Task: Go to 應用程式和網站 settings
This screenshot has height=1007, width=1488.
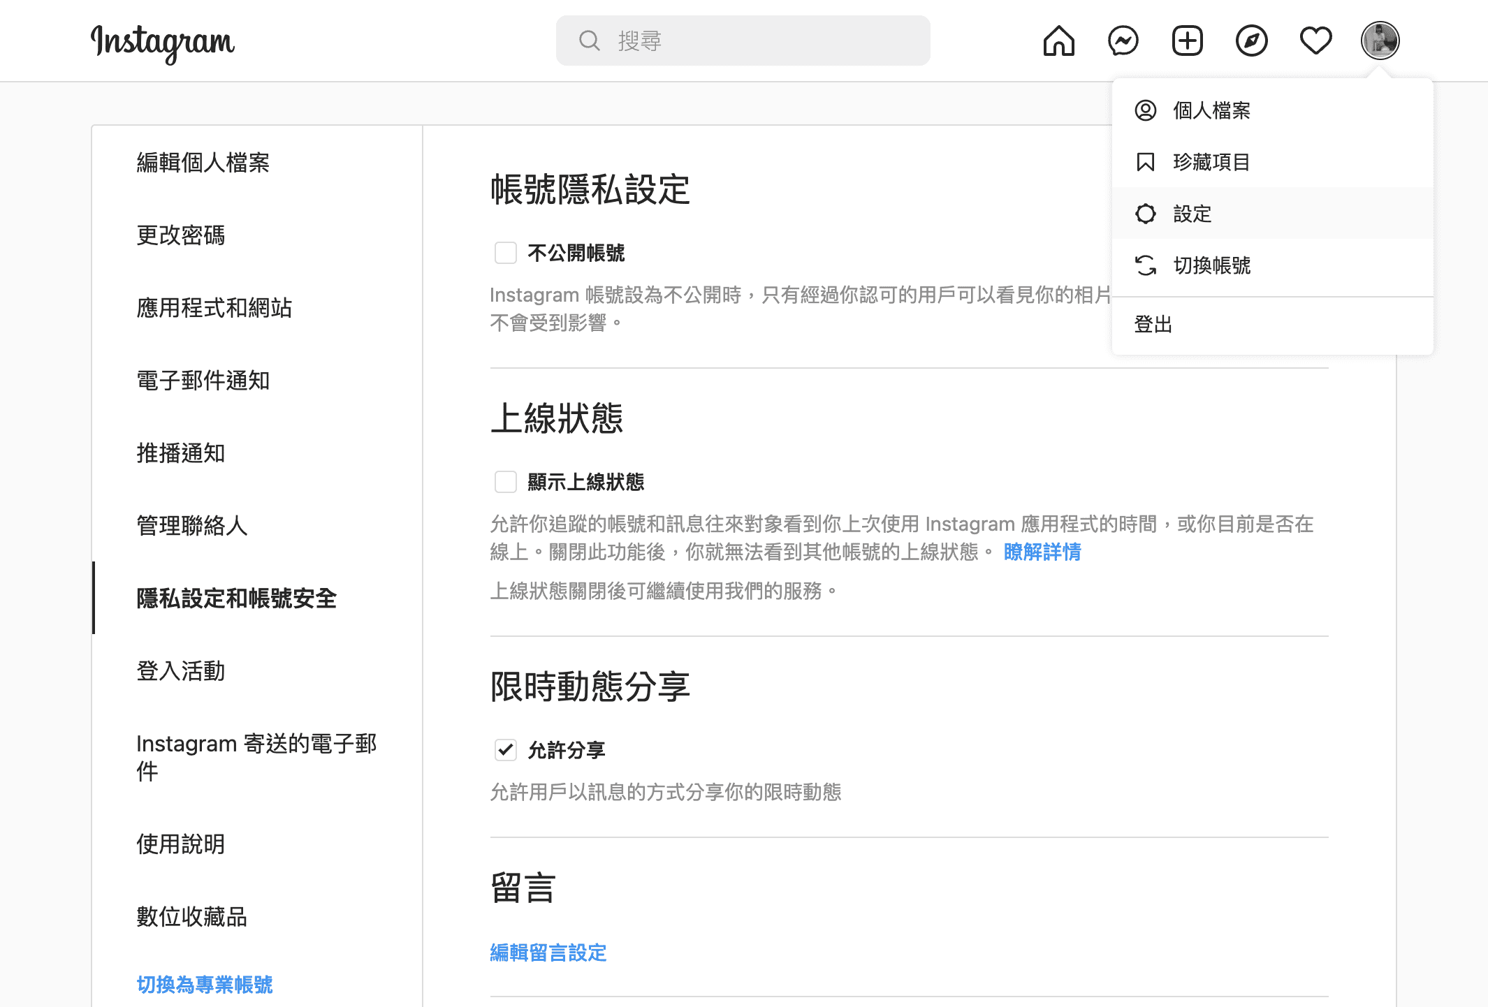Action: tap(257, 308)
